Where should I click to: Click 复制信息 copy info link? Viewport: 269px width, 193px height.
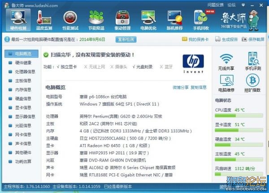point(199,88)
